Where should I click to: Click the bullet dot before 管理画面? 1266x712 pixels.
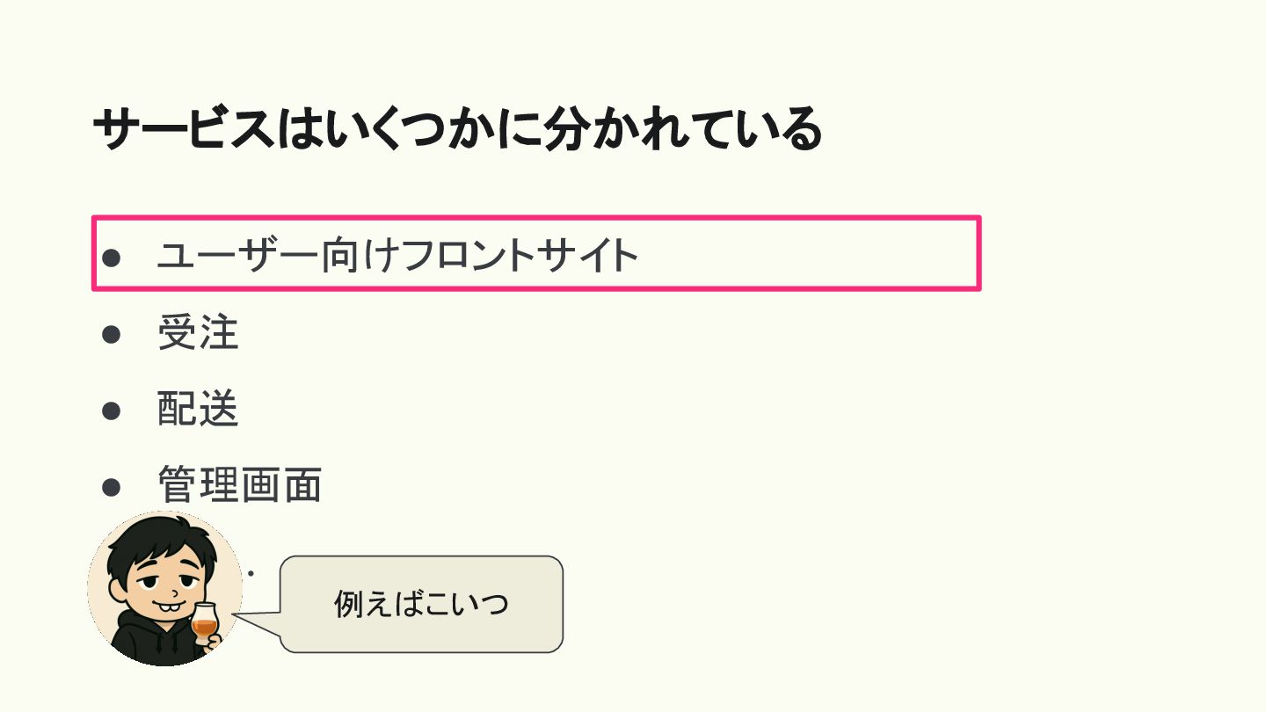pyautogui.click(x=111, y=486)
